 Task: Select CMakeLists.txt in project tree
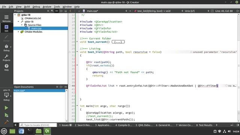(33, 18)
